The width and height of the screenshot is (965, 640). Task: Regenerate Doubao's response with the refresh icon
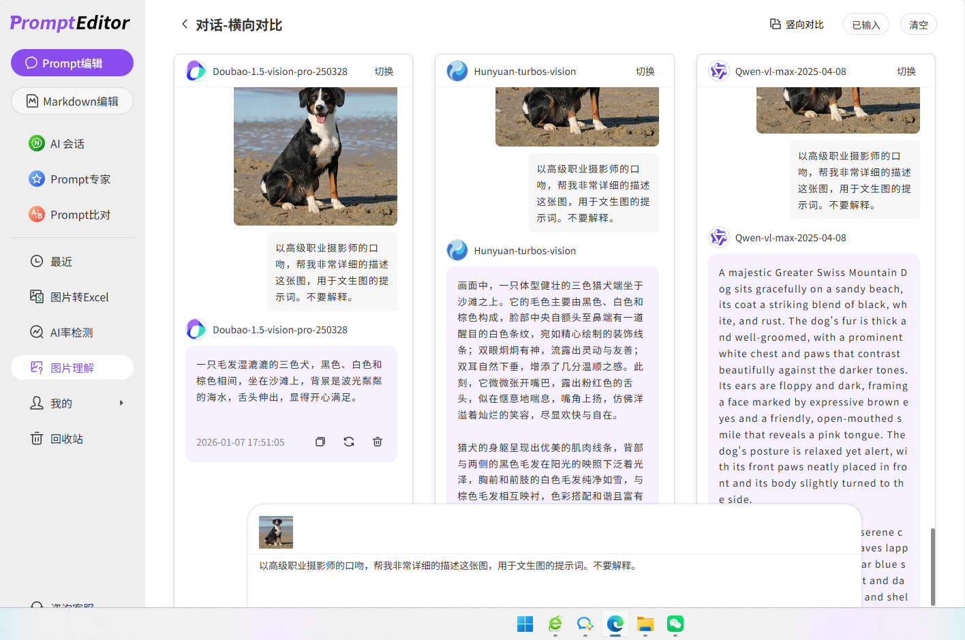point(348,442)
